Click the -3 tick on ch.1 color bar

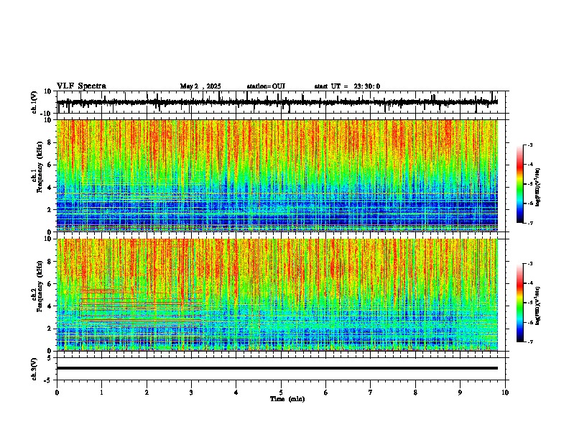click(530, 145)
